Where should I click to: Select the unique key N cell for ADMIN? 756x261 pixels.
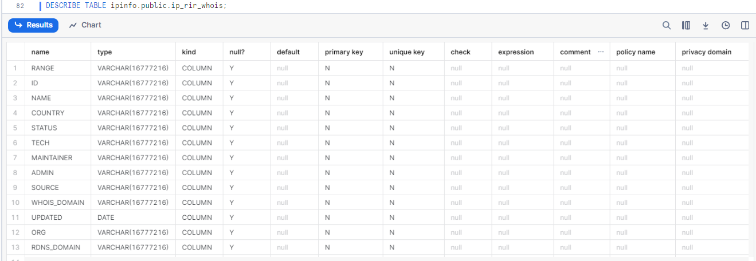(414, 172)
